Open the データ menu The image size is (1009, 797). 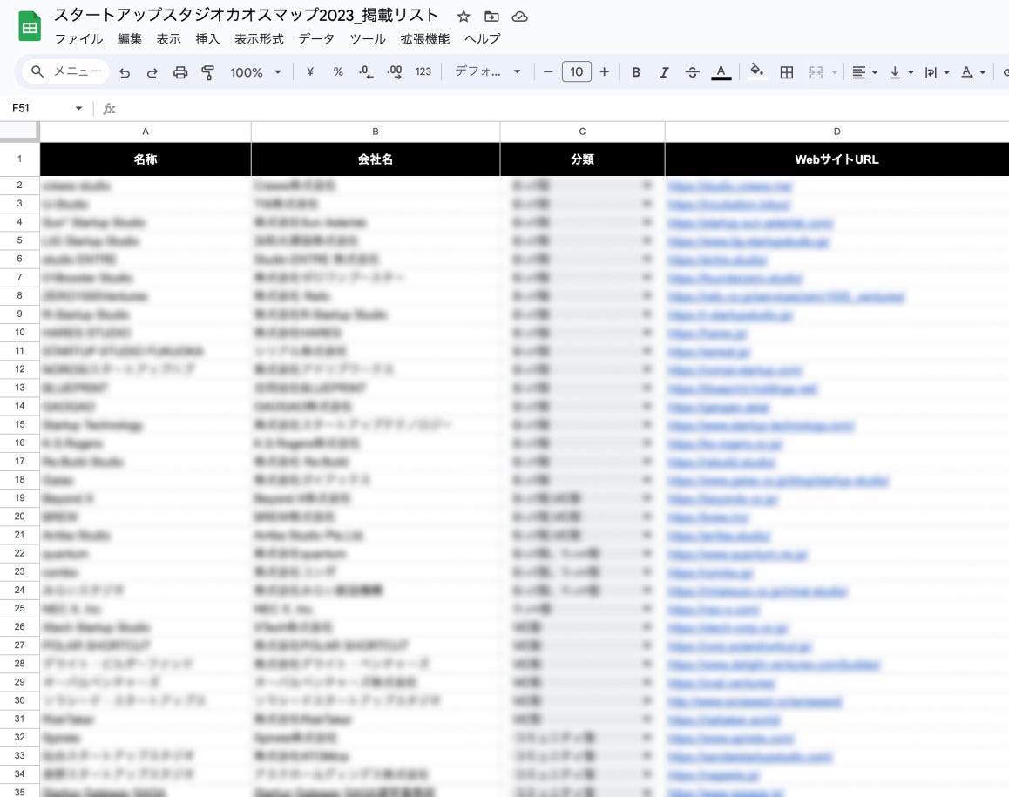tap(316, 38)
